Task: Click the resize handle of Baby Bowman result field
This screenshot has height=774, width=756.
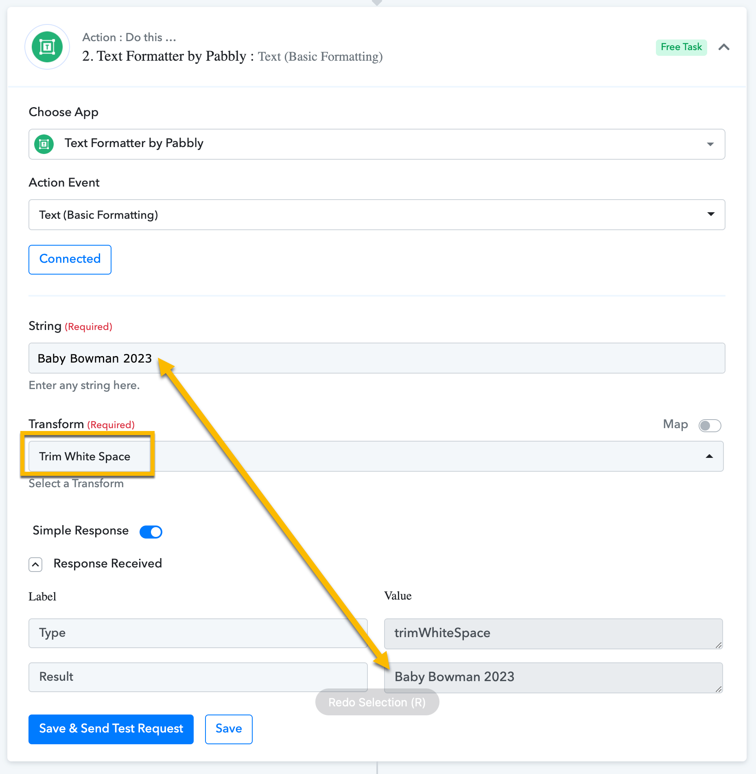Action: [719, 689]
